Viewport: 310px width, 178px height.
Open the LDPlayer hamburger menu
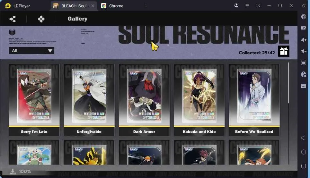247,5
